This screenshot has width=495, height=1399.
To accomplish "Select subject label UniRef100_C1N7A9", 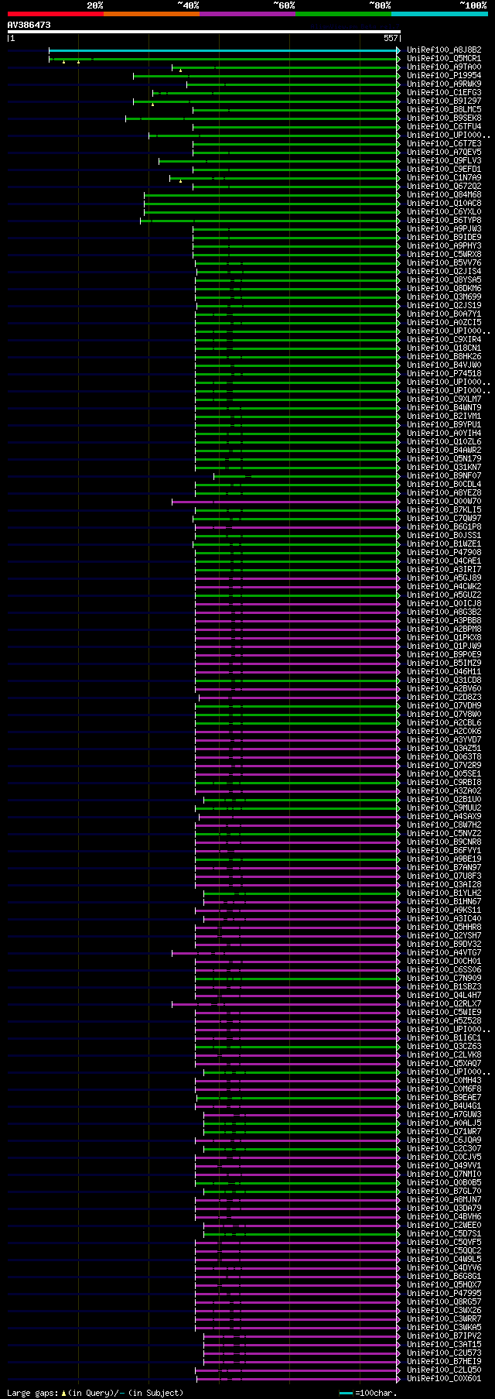I will click(x=444, y=178).
